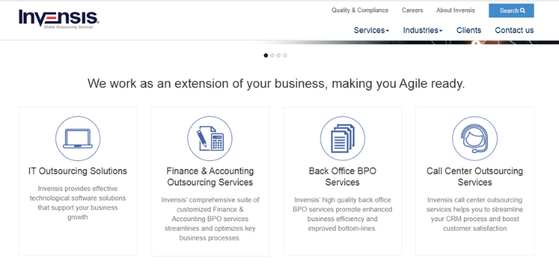Expand the Services dropdown menu
This screenshot has height=279, width=559.
372,30
